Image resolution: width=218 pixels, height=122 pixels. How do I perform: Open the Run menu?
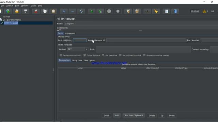(x=17, y=6)
